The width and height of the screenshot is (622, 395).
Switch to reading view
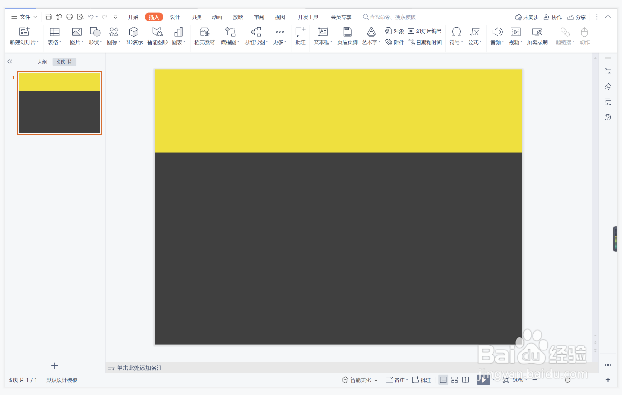pyautogui.click(x=465, y=380)
